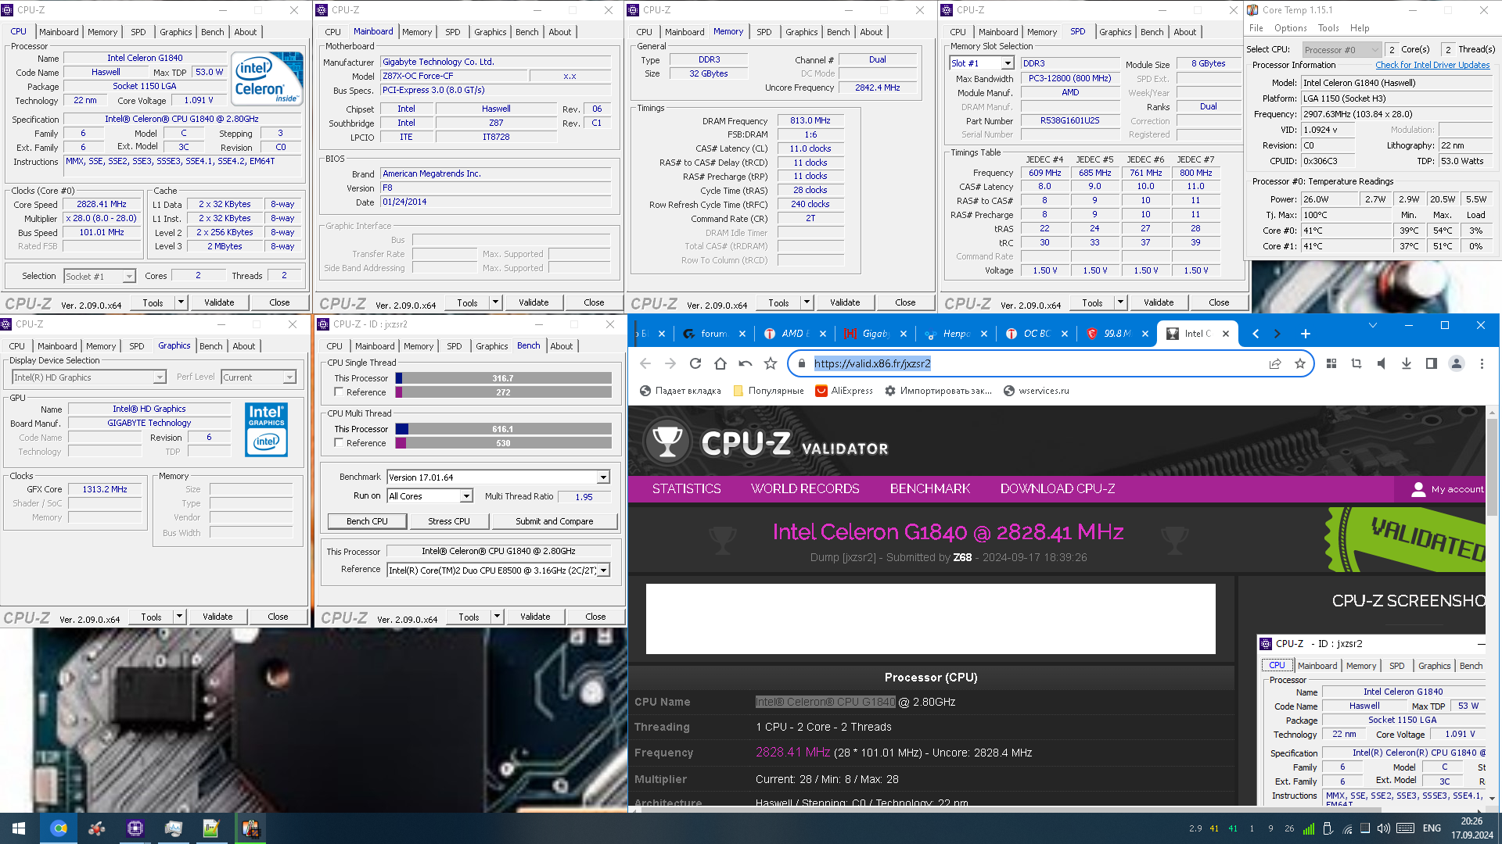Click the star icon left of address bar

coord(771,363)
